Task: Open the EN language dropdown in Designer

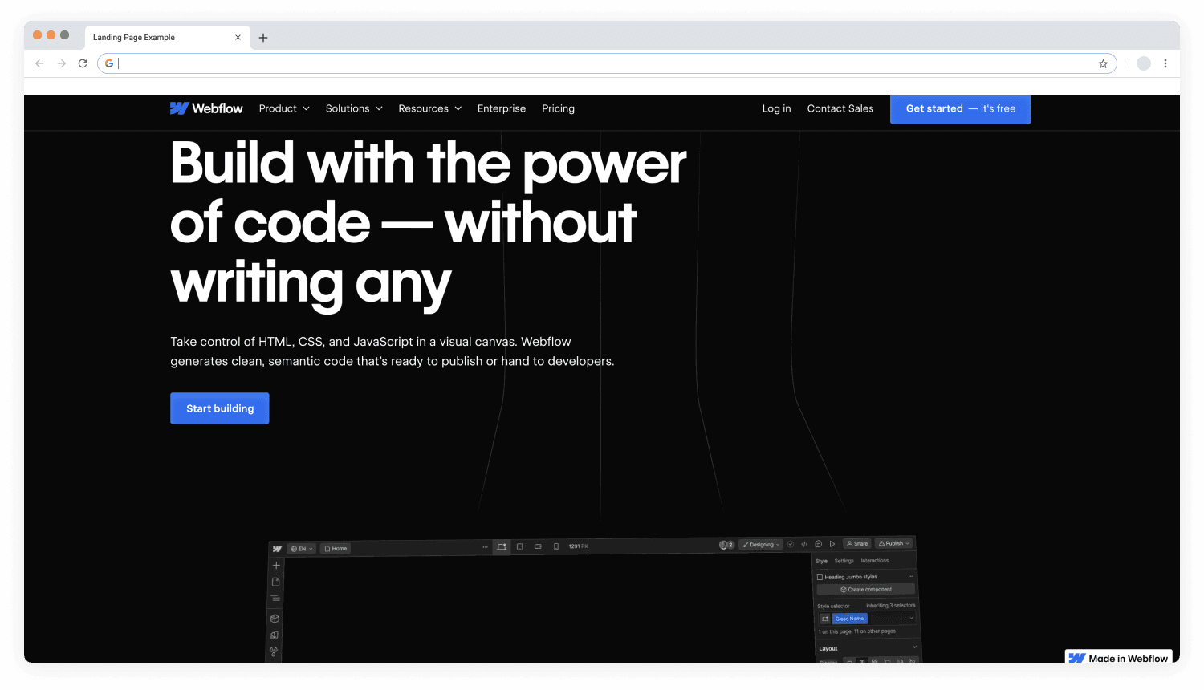Action: point(302,549)
